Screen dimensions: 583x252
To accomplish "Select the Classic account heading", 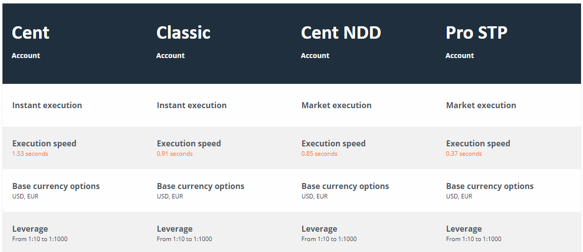I will (x=183, y=33).
